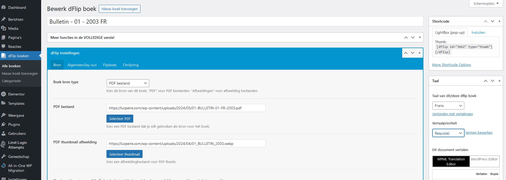
Task: Switch to the Flipboek tab
Action: click(110, 65)
